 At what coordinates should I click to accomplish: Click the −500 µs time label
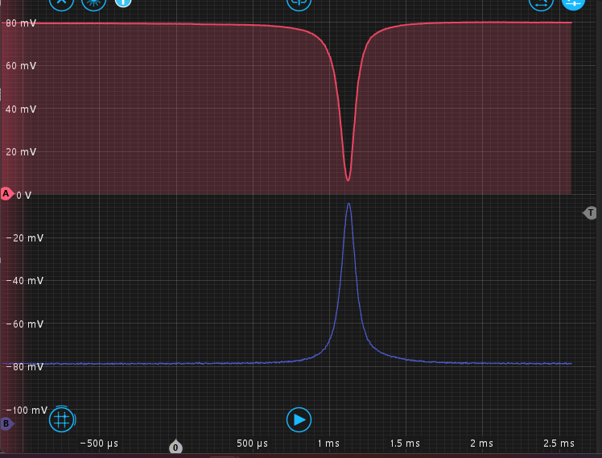point(99,444)
